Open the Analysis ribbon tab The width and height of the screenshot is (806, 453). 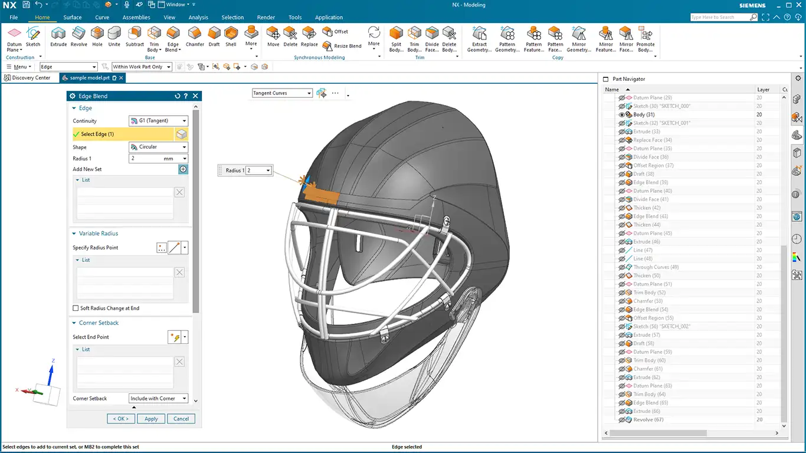(x=198, y=18)
